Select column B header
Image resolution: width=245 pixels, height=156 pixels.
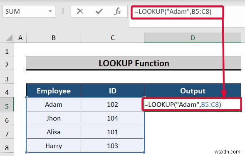click(x=54, y=38)
